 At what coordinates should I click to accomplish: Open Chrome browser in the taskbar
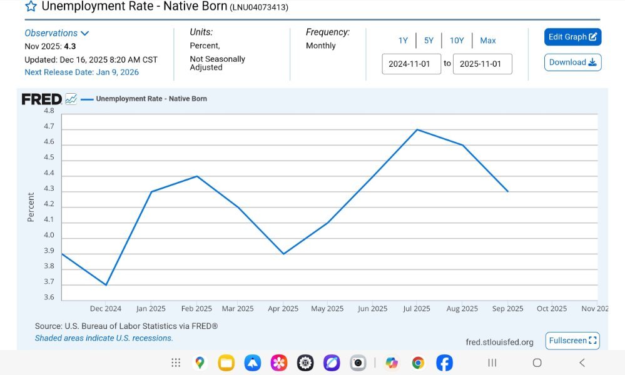coord(418,362)
